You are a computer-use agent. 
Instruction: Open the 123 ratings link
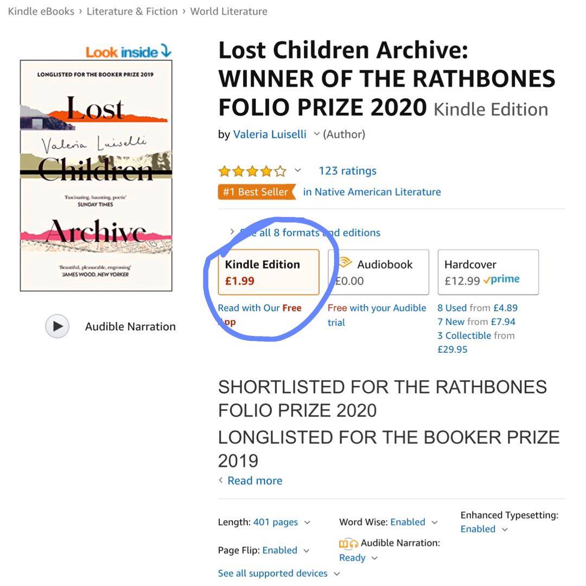(x=347, y=171)
